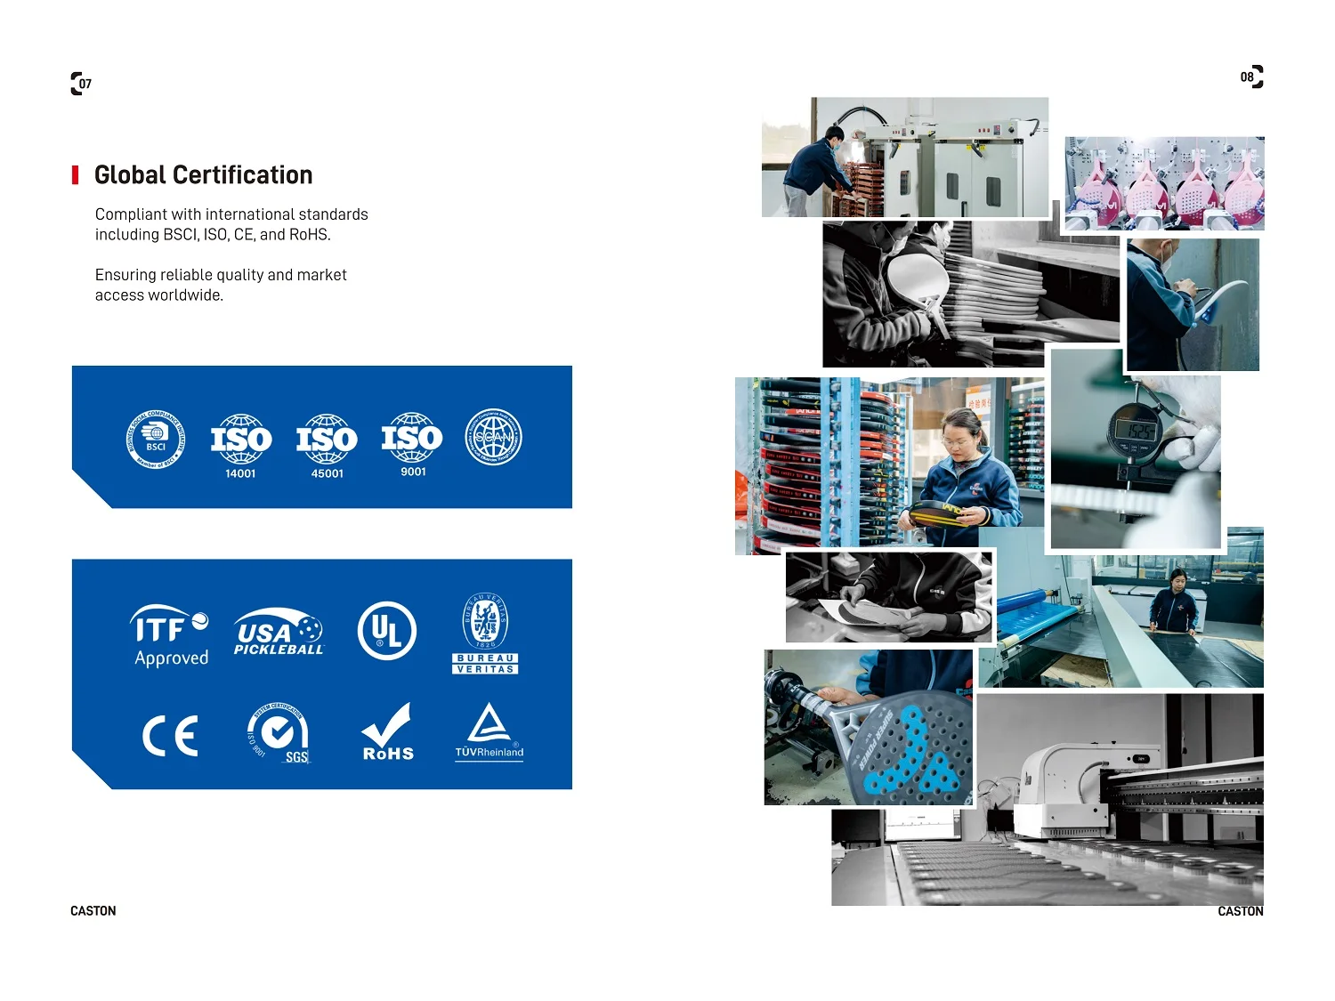Click the SGS system certification logo
1335x1001 pixels.
[x=278, y=734]
